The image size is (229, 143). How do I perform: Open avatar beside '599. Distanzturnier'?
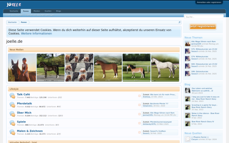coord(187,73)
